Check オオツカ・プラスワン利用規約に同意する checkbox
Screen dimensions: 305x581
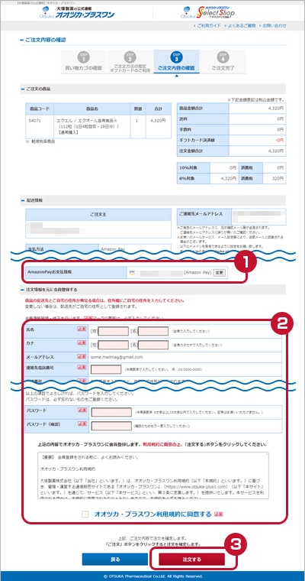tap(85, 514)
